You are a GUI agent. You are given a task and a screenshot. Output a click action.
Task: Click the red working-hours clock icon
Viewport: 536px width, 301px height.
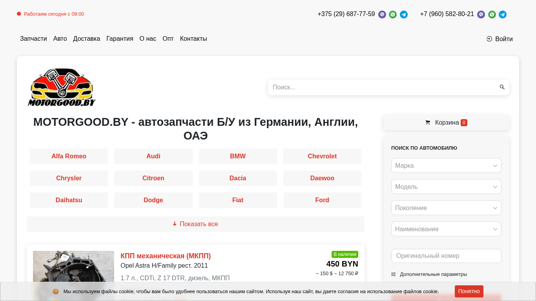[x=19, y=14]
